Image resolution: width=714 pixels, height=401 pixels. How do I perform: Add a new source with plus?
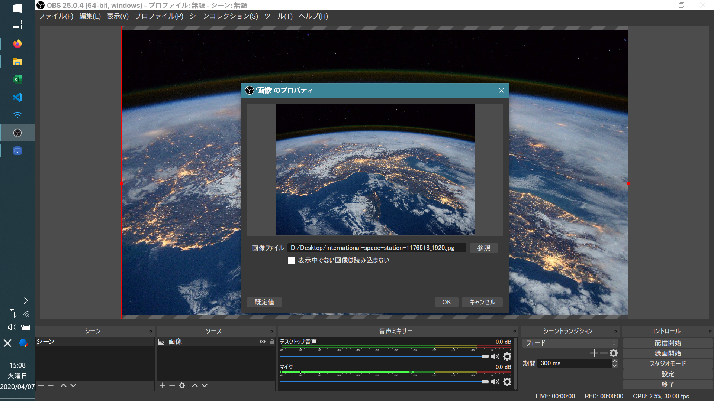[x=163, y=385]
